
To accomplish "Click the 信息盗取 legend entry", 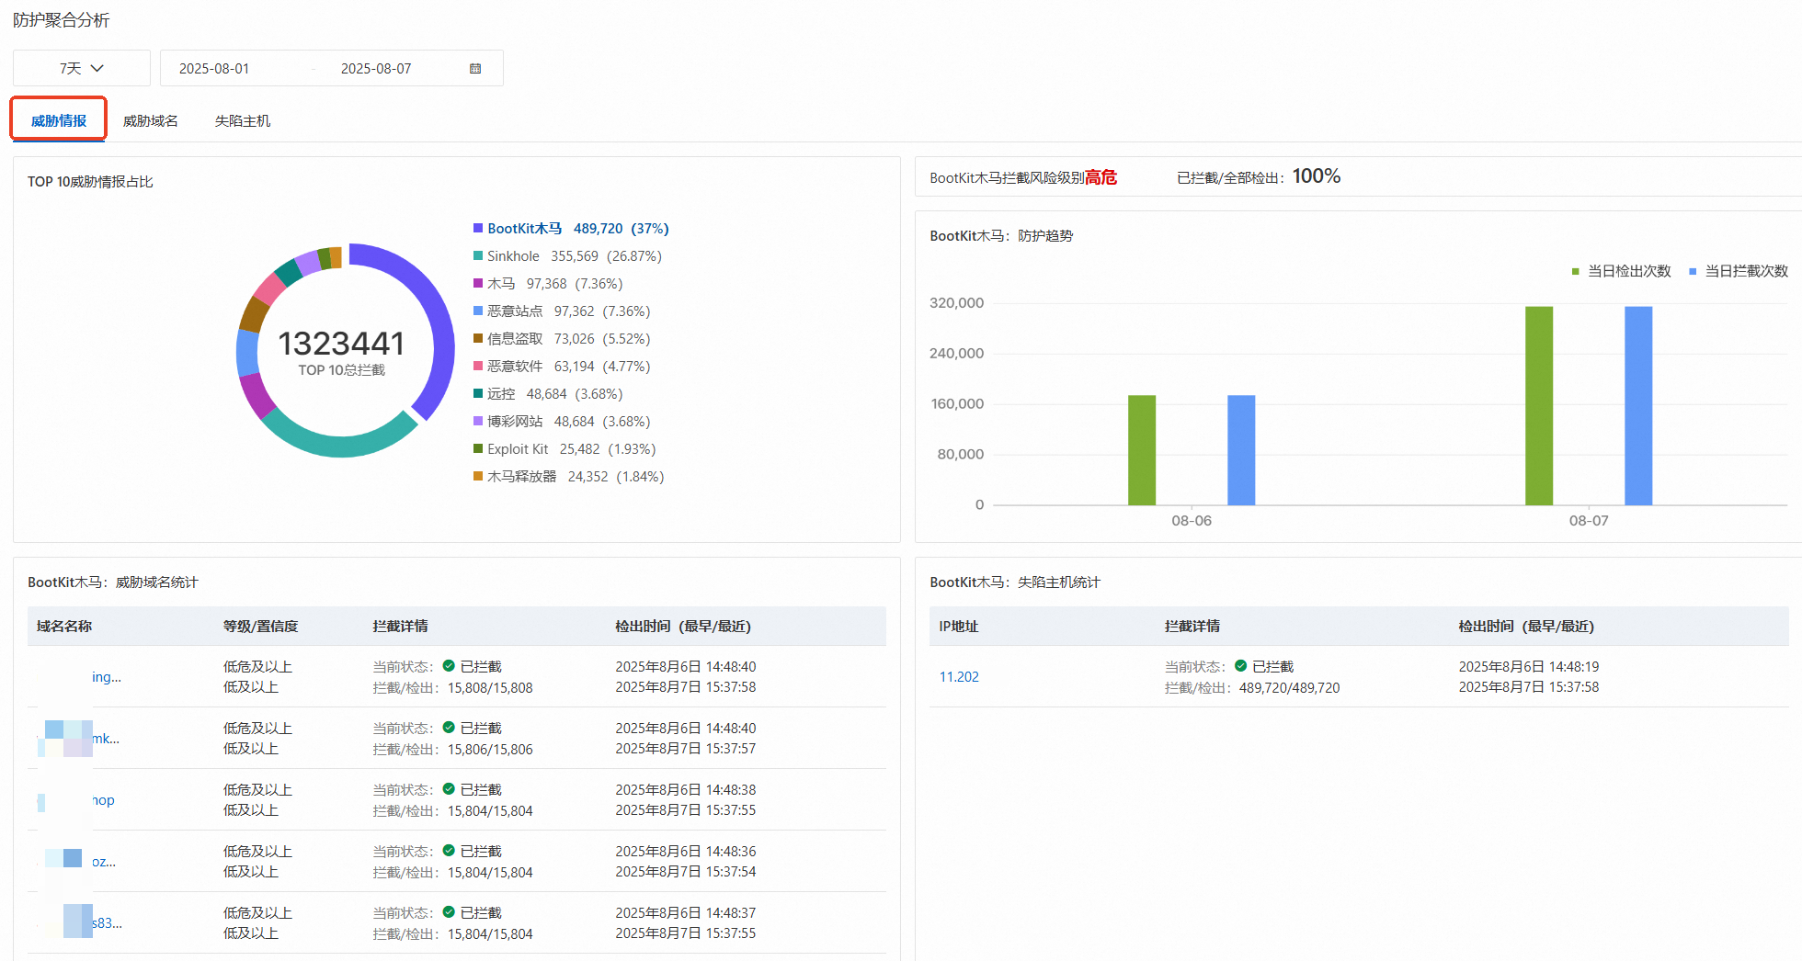I will [x=562, y=339].
